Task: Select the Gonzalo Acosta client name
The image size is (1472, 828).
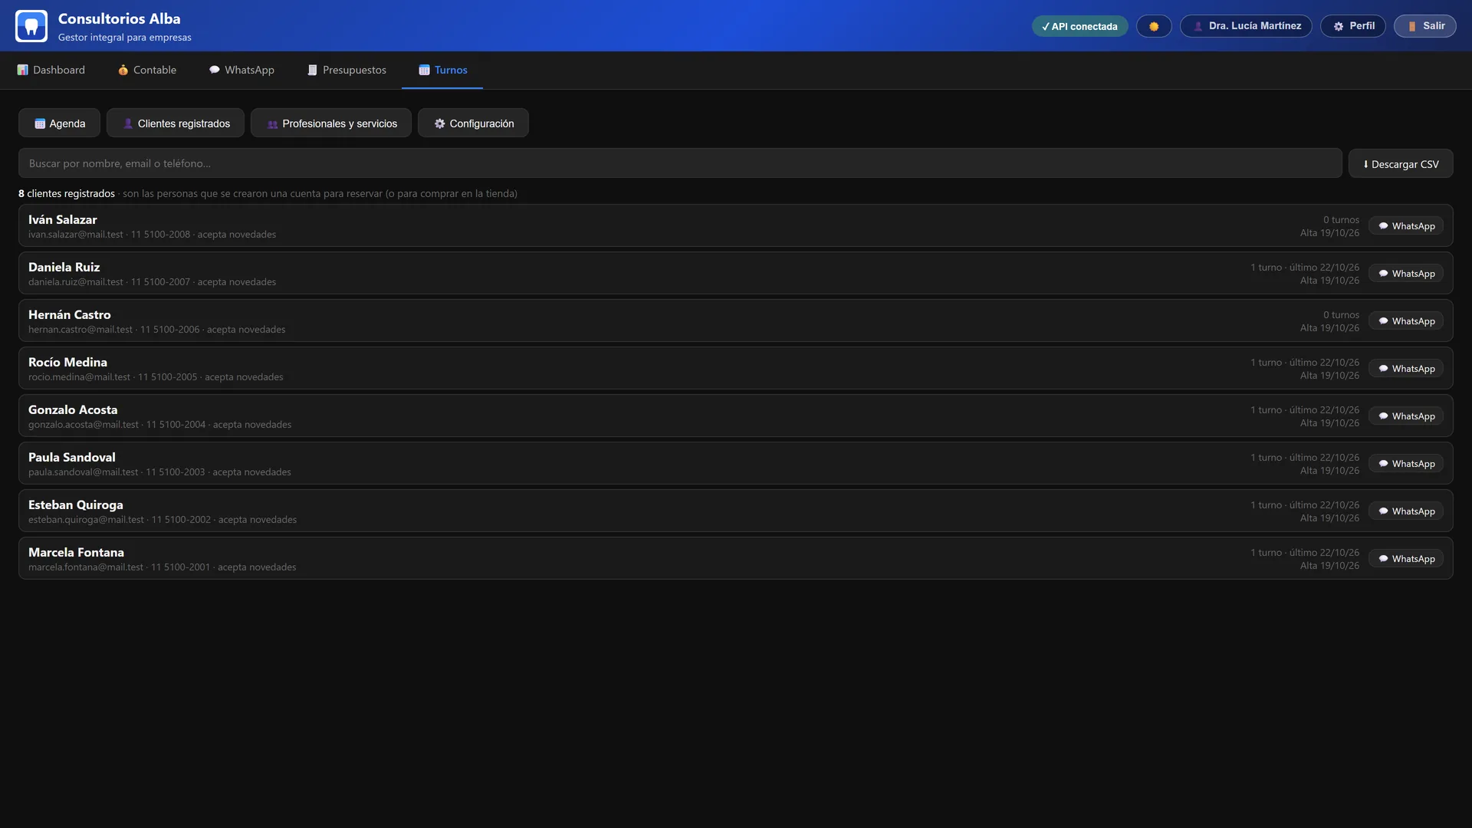Action: 73,410
